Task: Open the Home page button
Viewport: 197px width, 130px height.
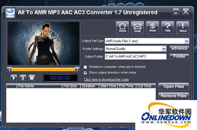Action: pos(122,28)
